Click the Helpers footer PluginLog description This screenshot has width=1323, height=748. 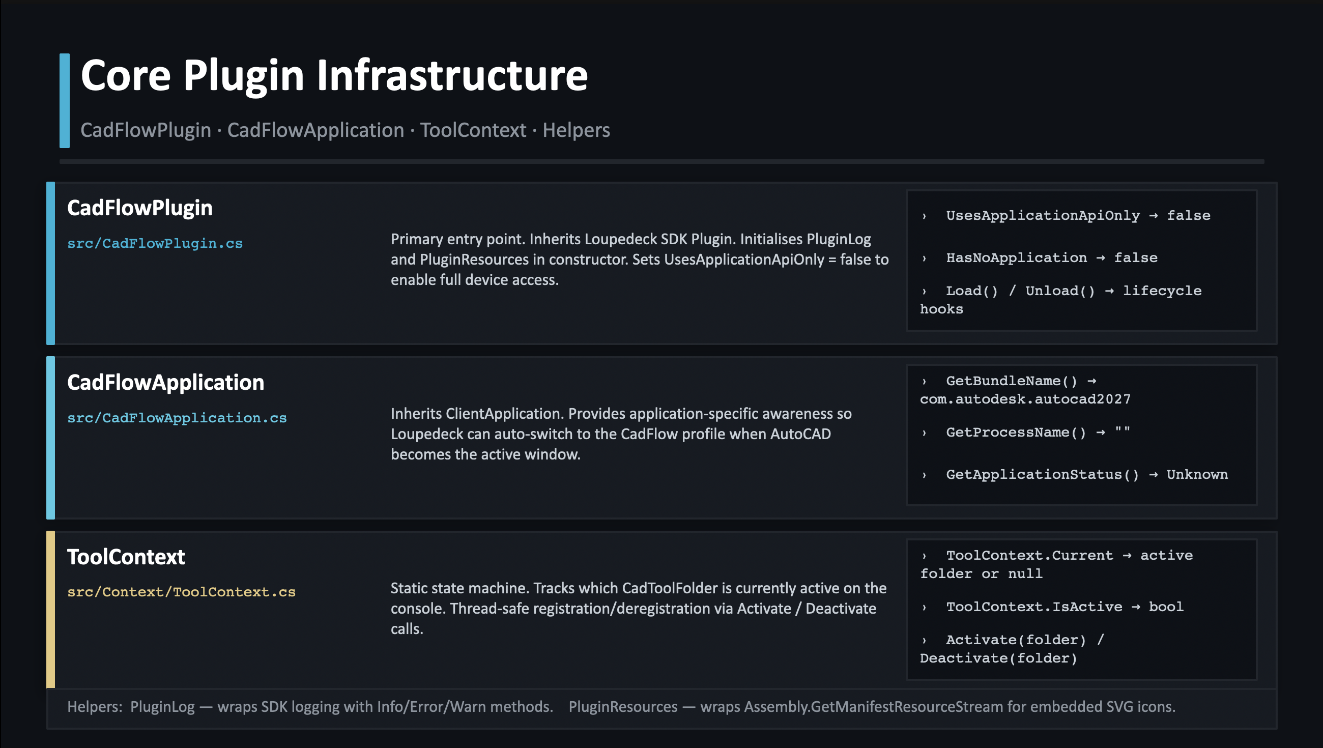coord(341,707)
